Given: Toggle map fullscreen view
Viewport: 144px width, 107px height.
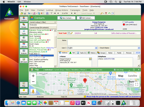Looking at the screenshot, I should point(137,84).
